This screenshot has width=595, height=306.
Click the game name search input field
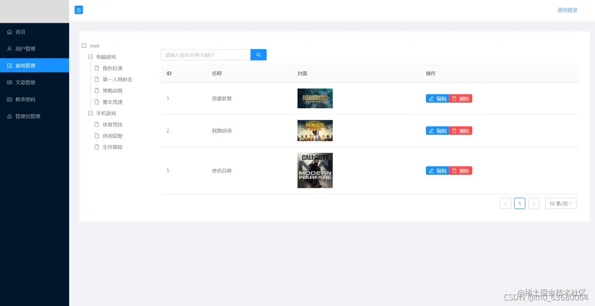tap(205, 55)
